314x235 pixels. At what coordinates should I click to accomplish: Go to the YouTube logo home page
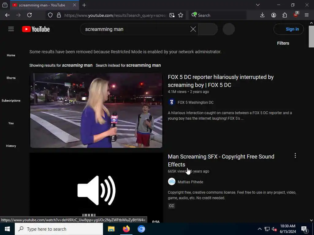click(x=36, y=29)
